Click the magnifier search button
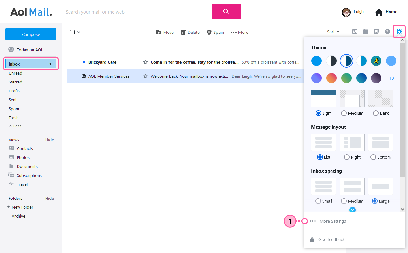Viewport: 408px width, 253px height. 226,12
